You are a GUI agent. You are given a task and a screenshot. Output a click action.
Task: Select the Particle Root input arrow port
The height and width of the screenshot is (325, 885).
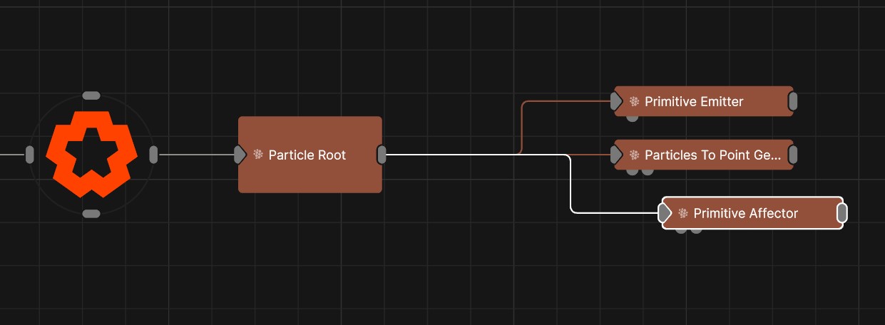pyautogui.click(x=240, y=154)
